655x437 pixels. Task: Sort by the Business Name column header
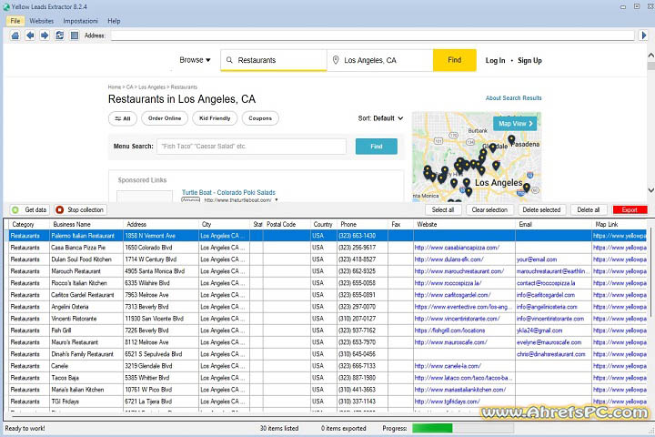86,225
